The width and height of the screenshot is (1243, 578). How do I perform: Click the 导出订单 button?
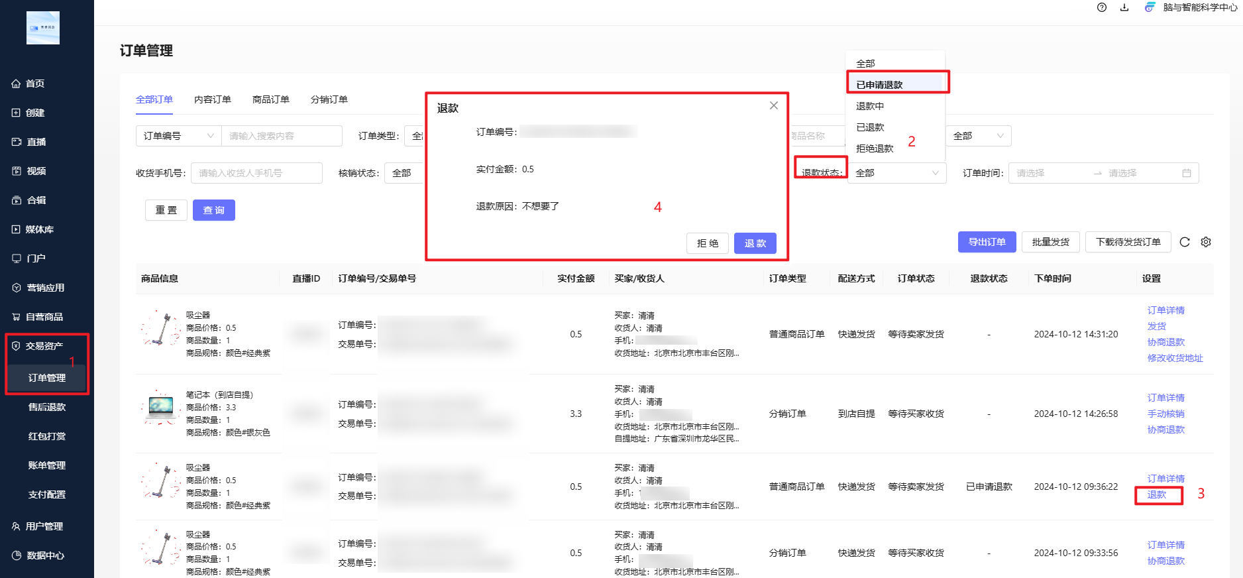click(987, 242)
